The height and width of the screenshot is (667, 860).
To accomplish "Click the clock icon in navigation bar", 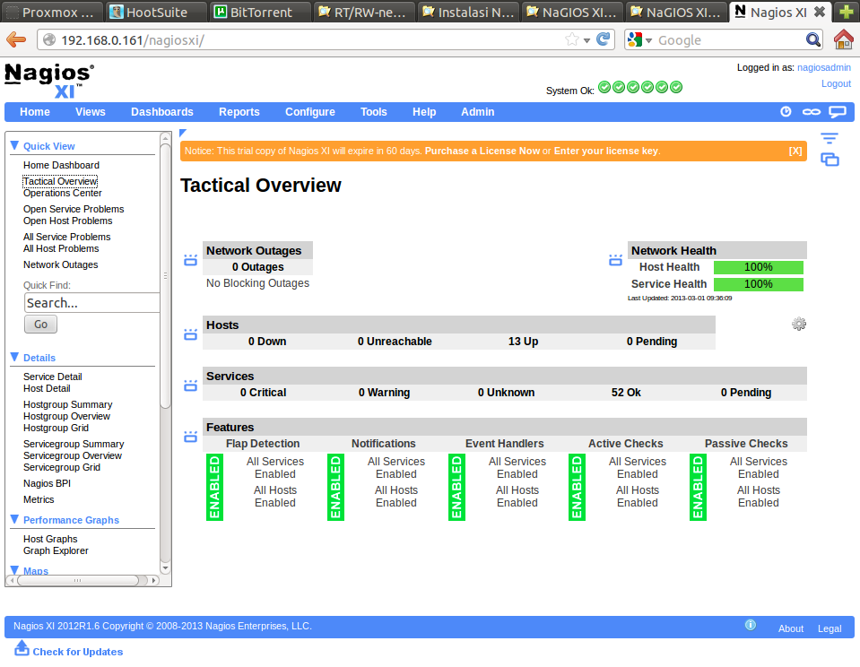I will (786, 112).
